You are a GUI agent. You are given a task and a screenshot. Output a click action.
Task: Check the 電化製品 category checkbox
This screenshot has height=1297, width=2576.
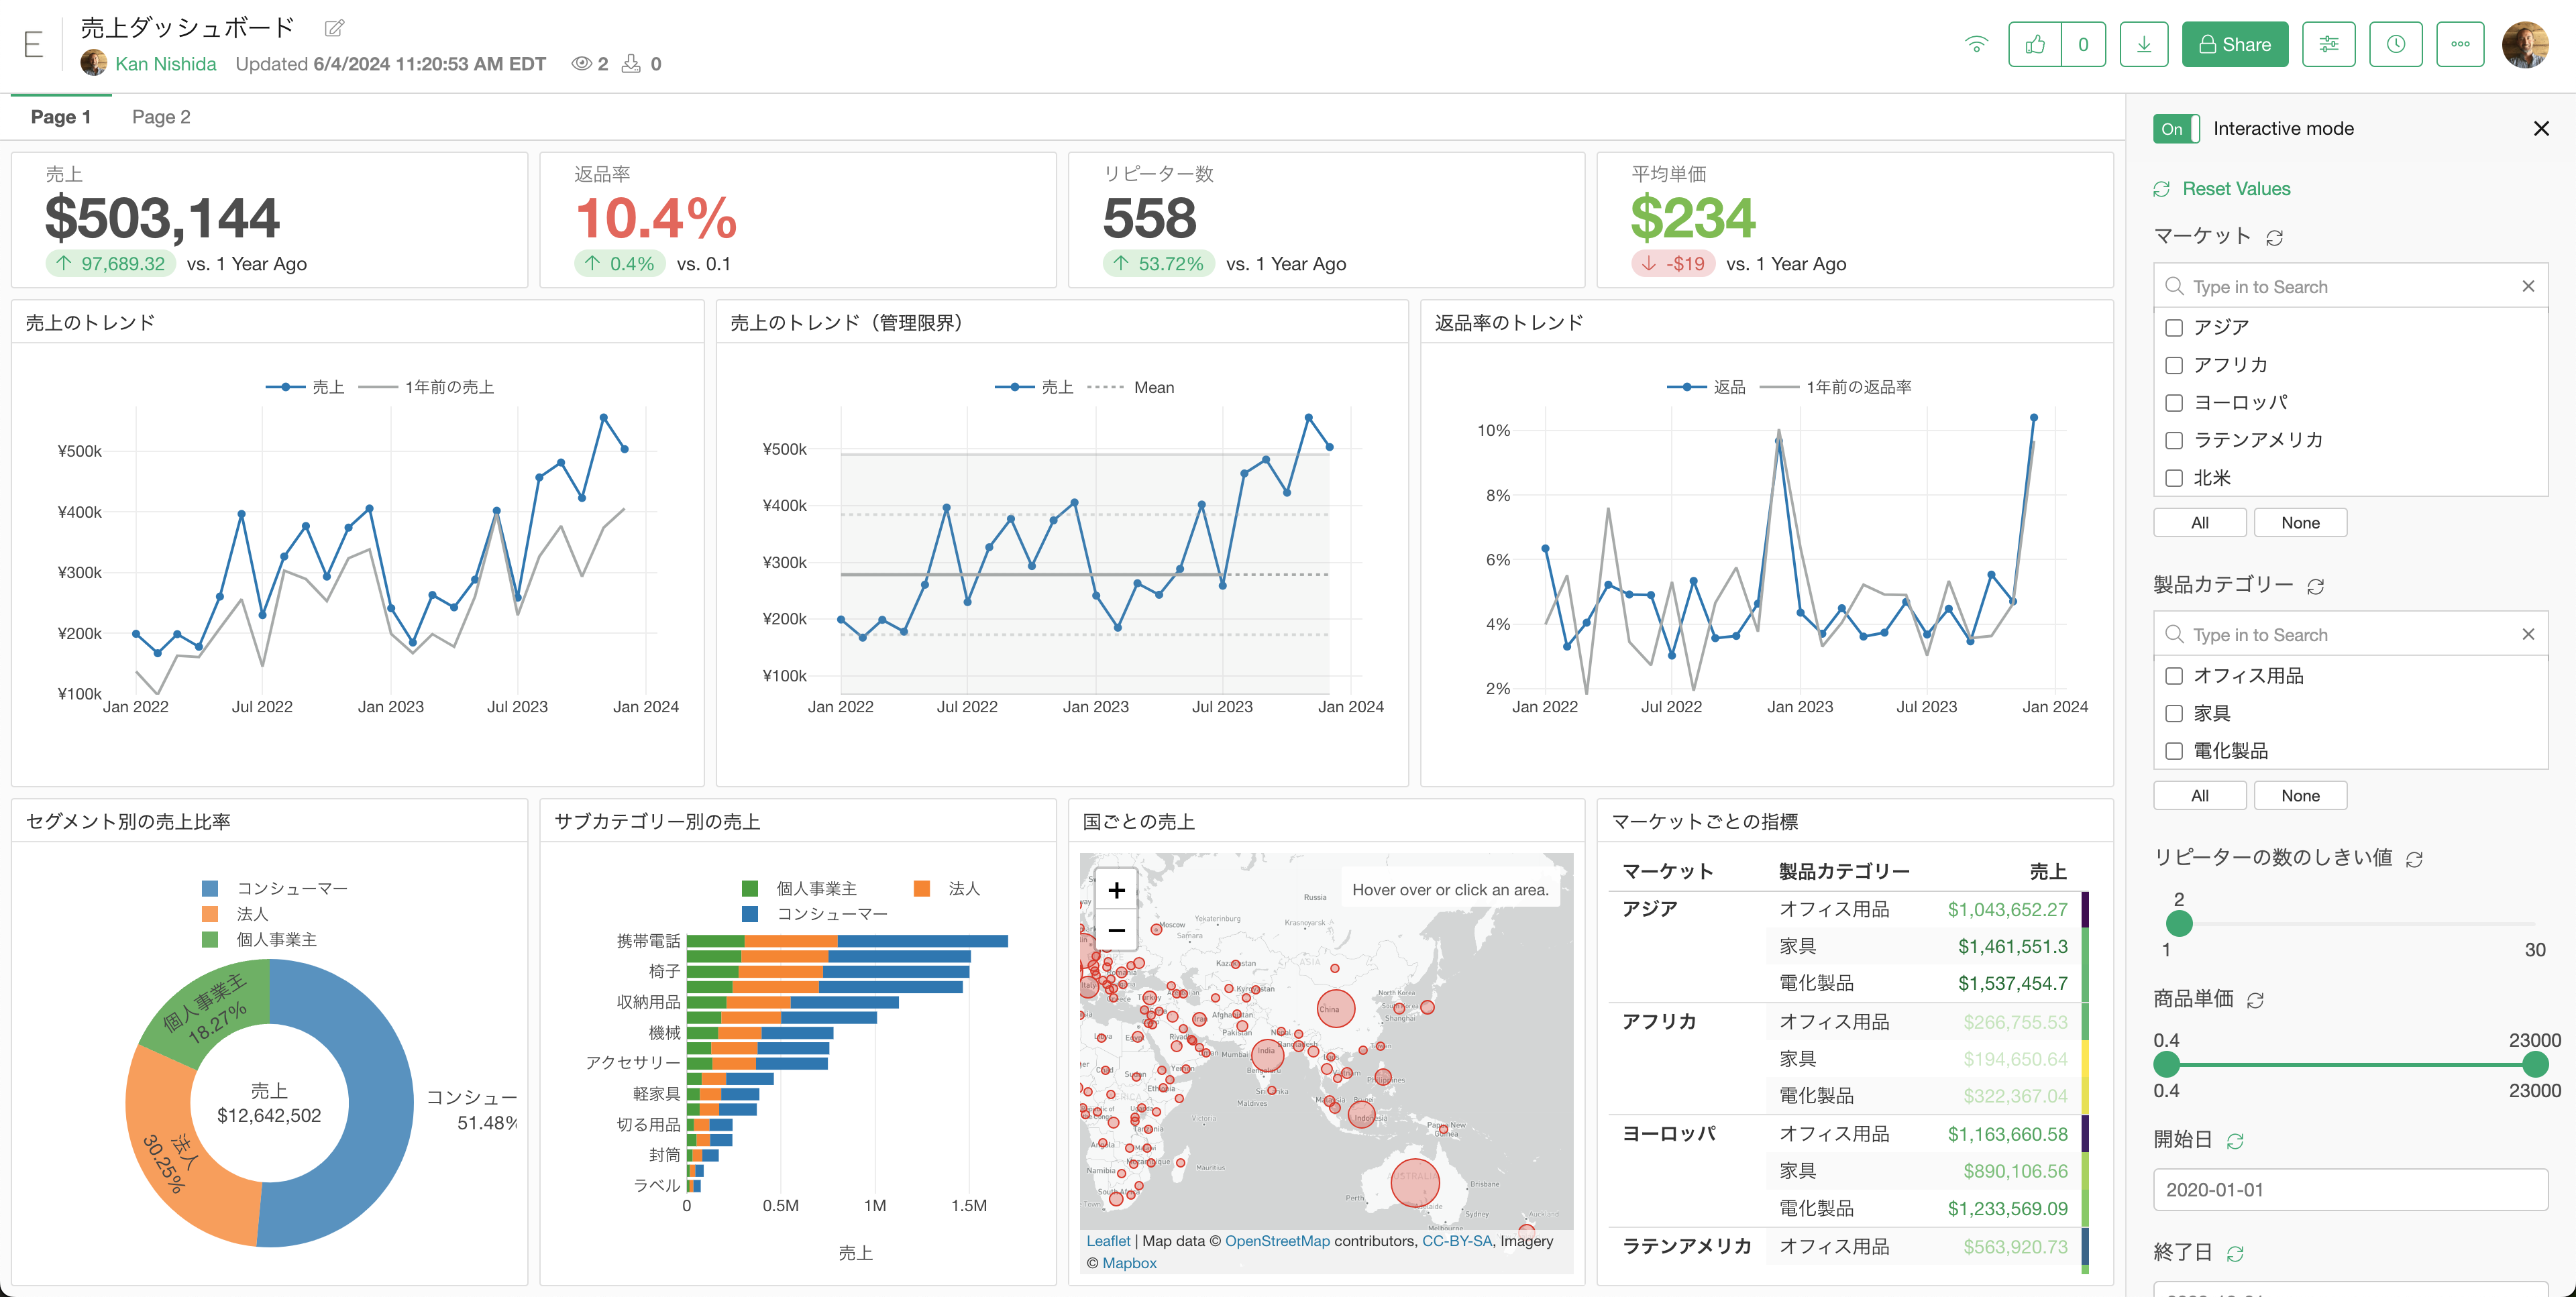2174,751
